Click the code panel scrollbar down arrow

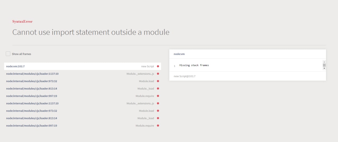pyautogui.click(x=324, y=68)
